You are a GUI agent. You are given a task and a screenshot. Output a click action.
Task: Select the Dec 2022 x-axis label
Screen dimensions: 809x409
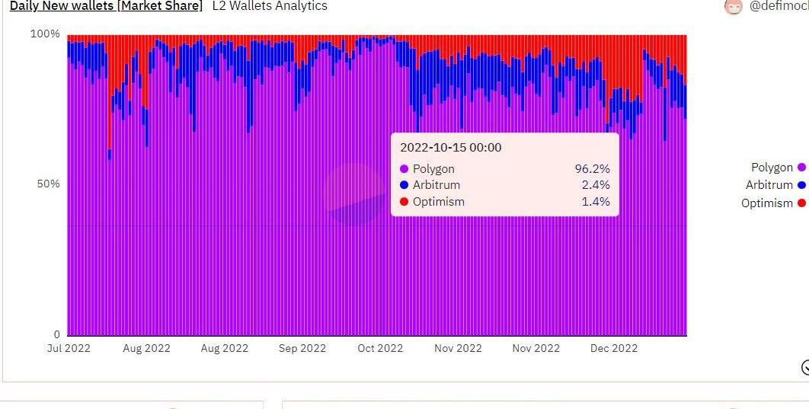click(614, 348)
